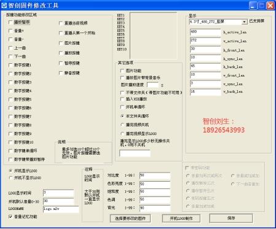Check 数字按键7 option
The width and height of the screenshot is (276, 229).
coord(10,117)
